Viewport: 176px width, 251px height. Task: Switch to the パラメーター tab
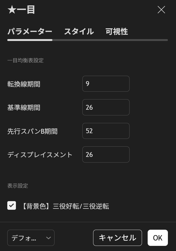pyautogui.click(x=30, y=32)
